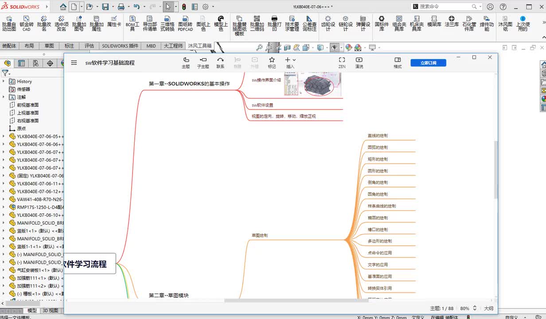Screen dimensions: 546x319
Task: Toggle the 格式 panel in mind map
Action: 398,62
